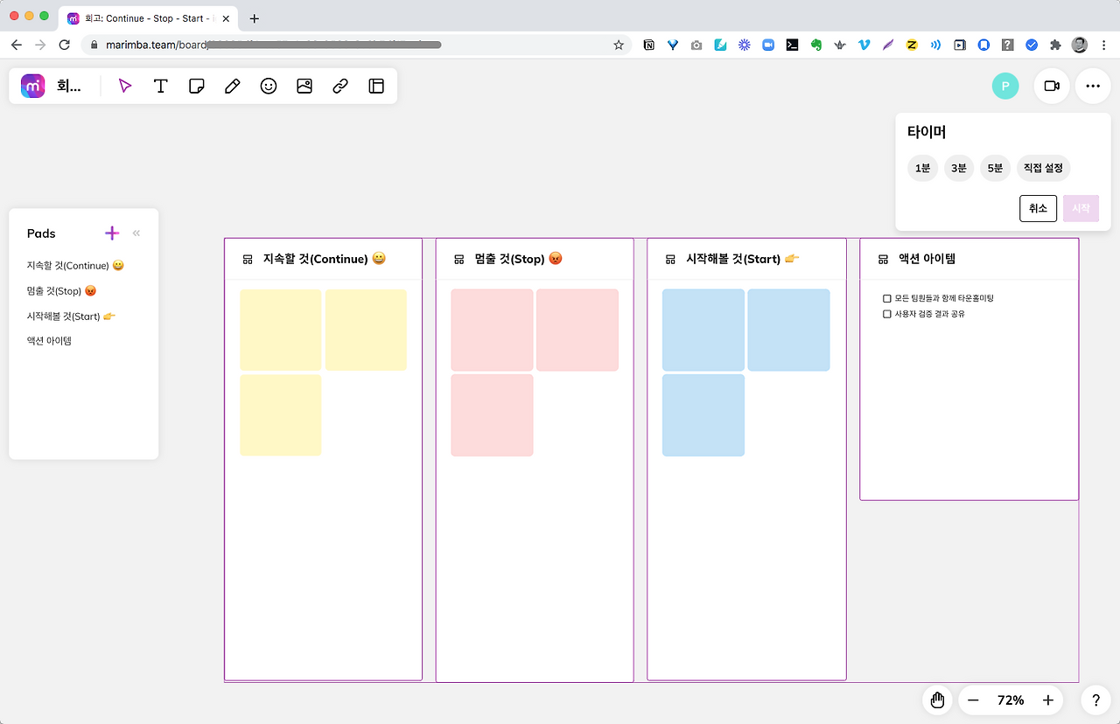
Task: Open the emoji reaction tool
Action: pyautogui.click(x=269, y=86)
